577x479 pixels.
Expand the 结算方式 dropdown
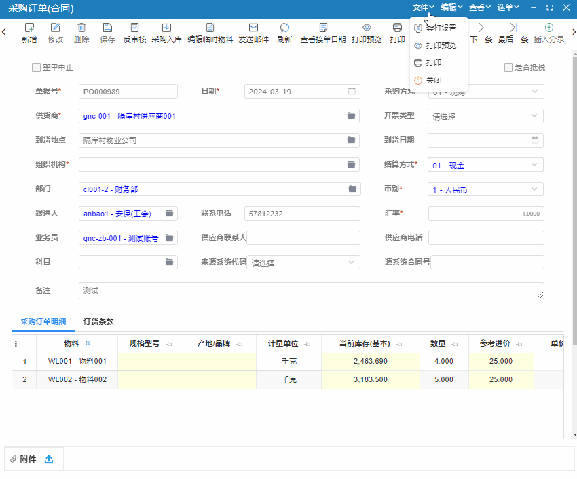(534, 165)
